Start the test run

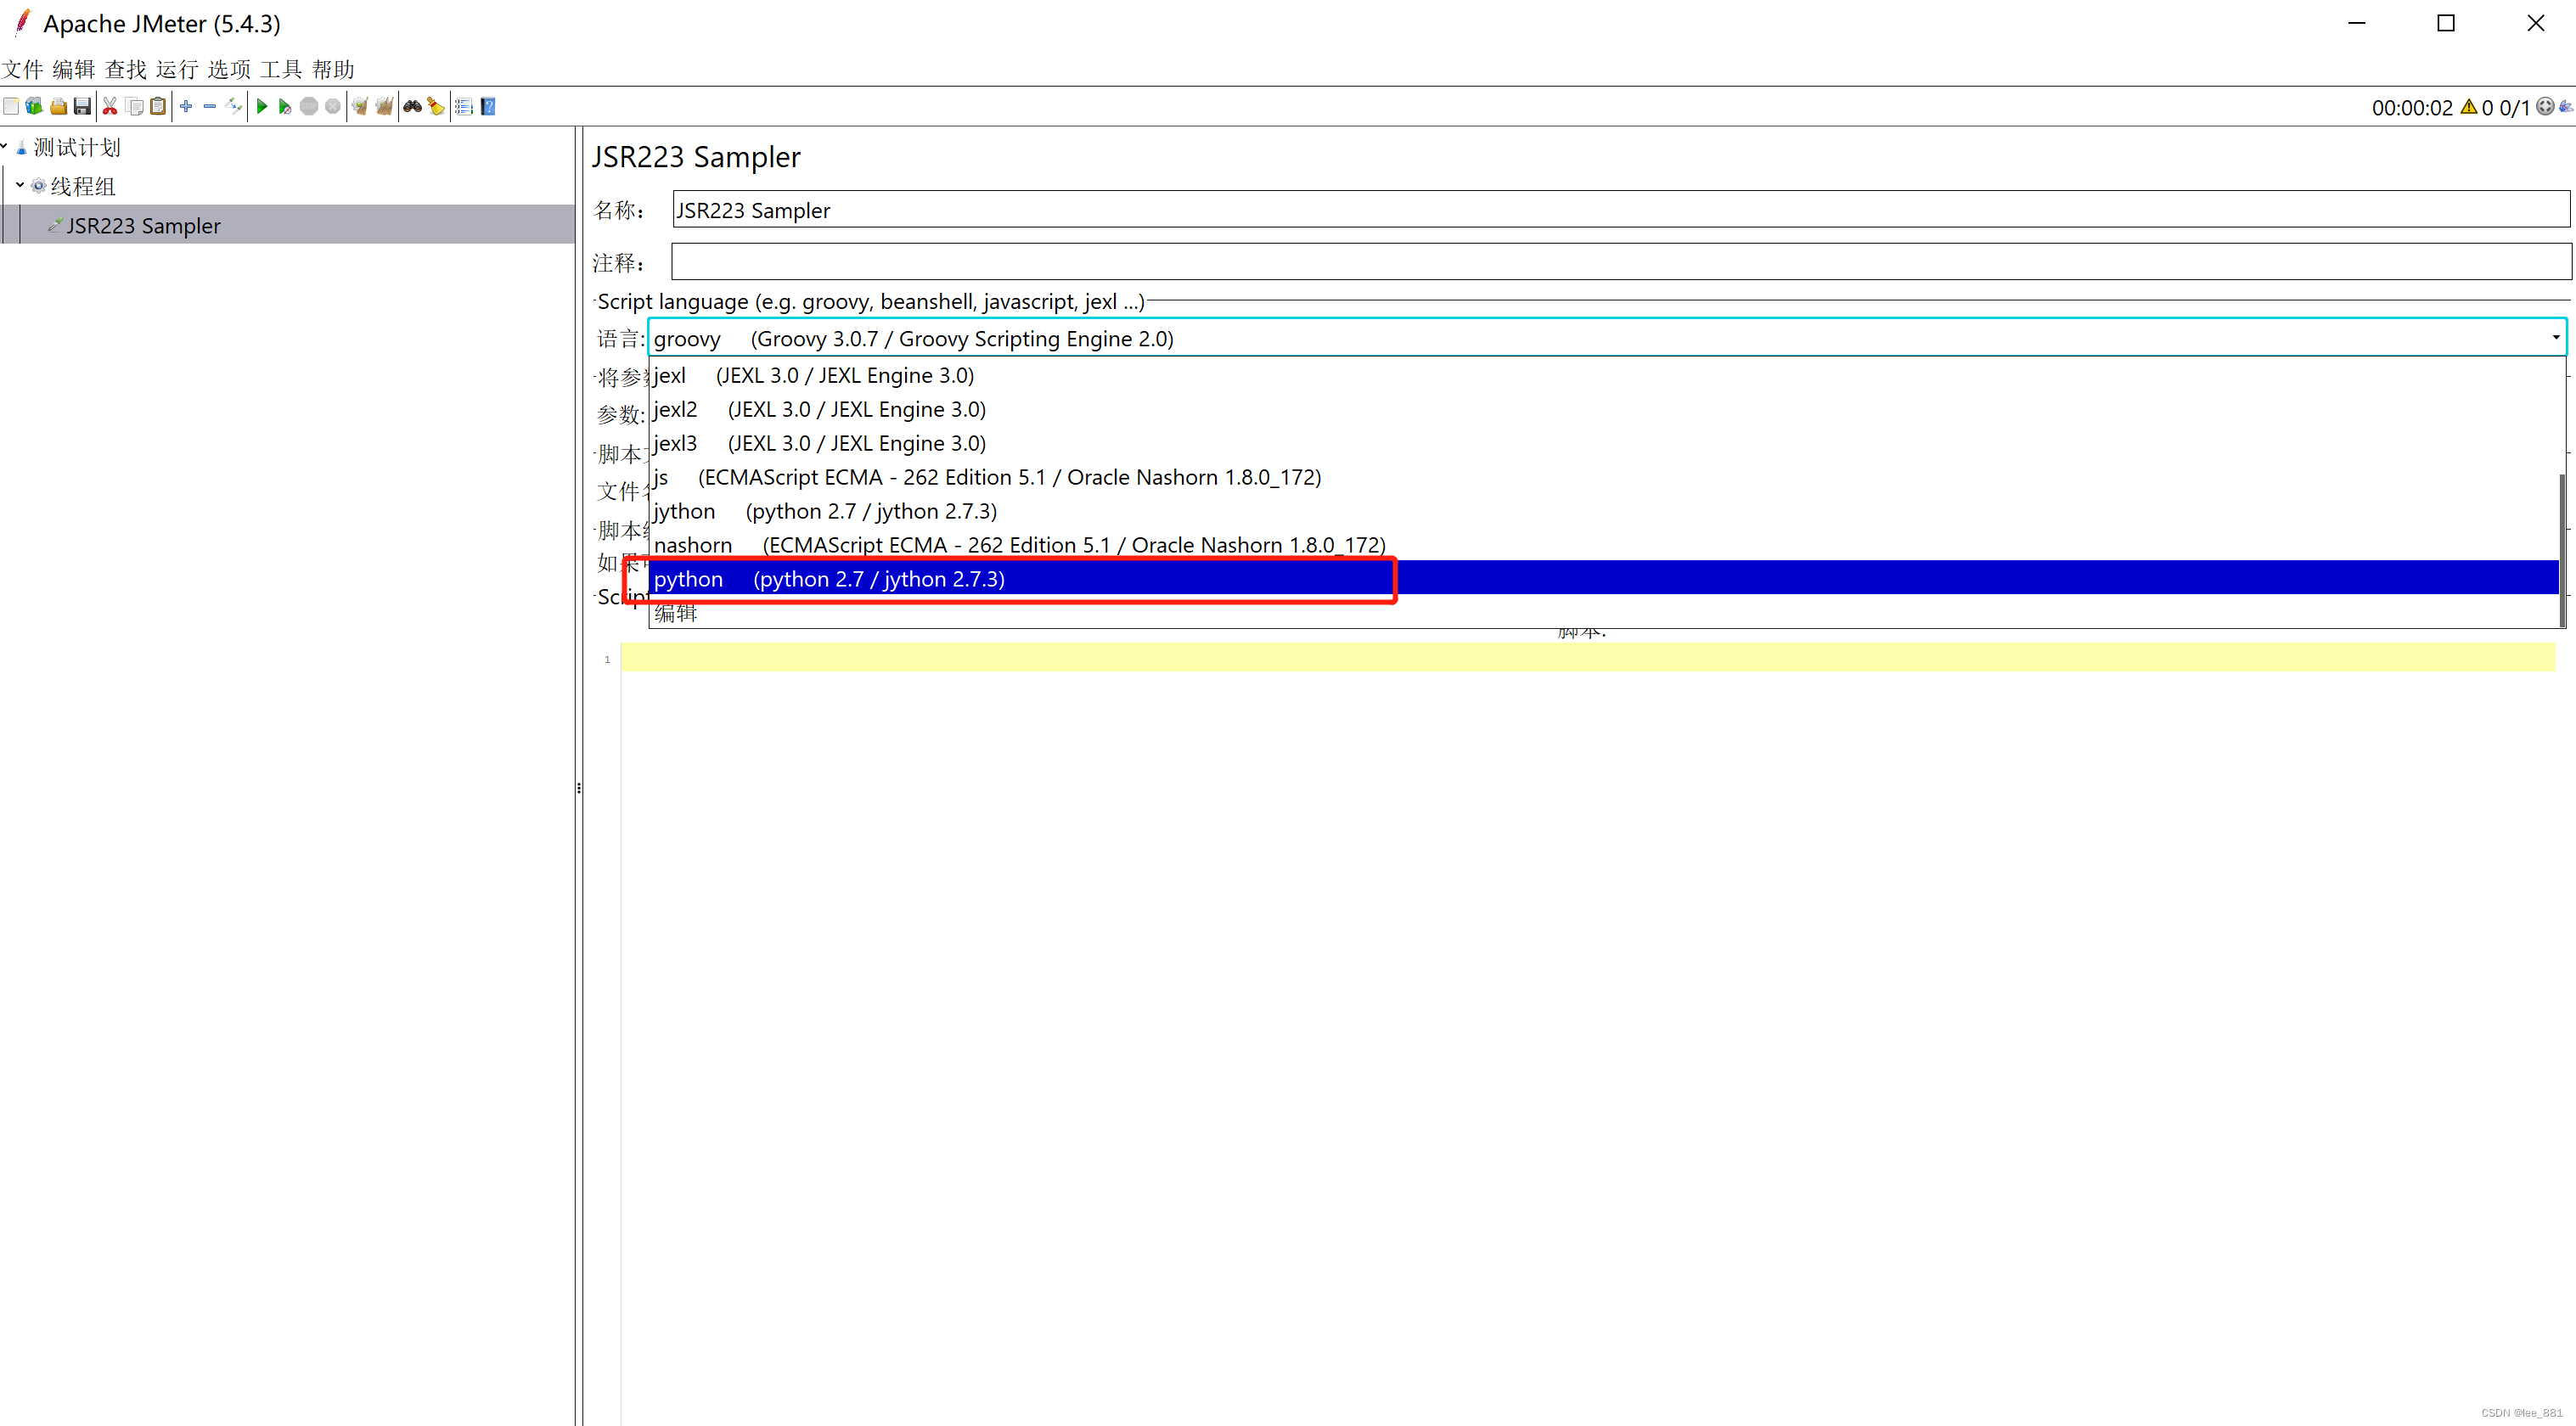point(262,106)
